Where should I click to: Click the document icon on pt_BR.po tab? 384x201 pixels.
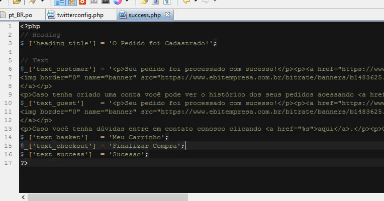(3, 15)
